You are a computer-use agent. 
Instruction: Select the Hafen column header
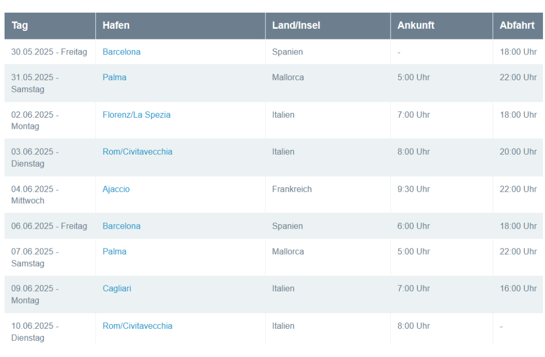pos(116,25)
